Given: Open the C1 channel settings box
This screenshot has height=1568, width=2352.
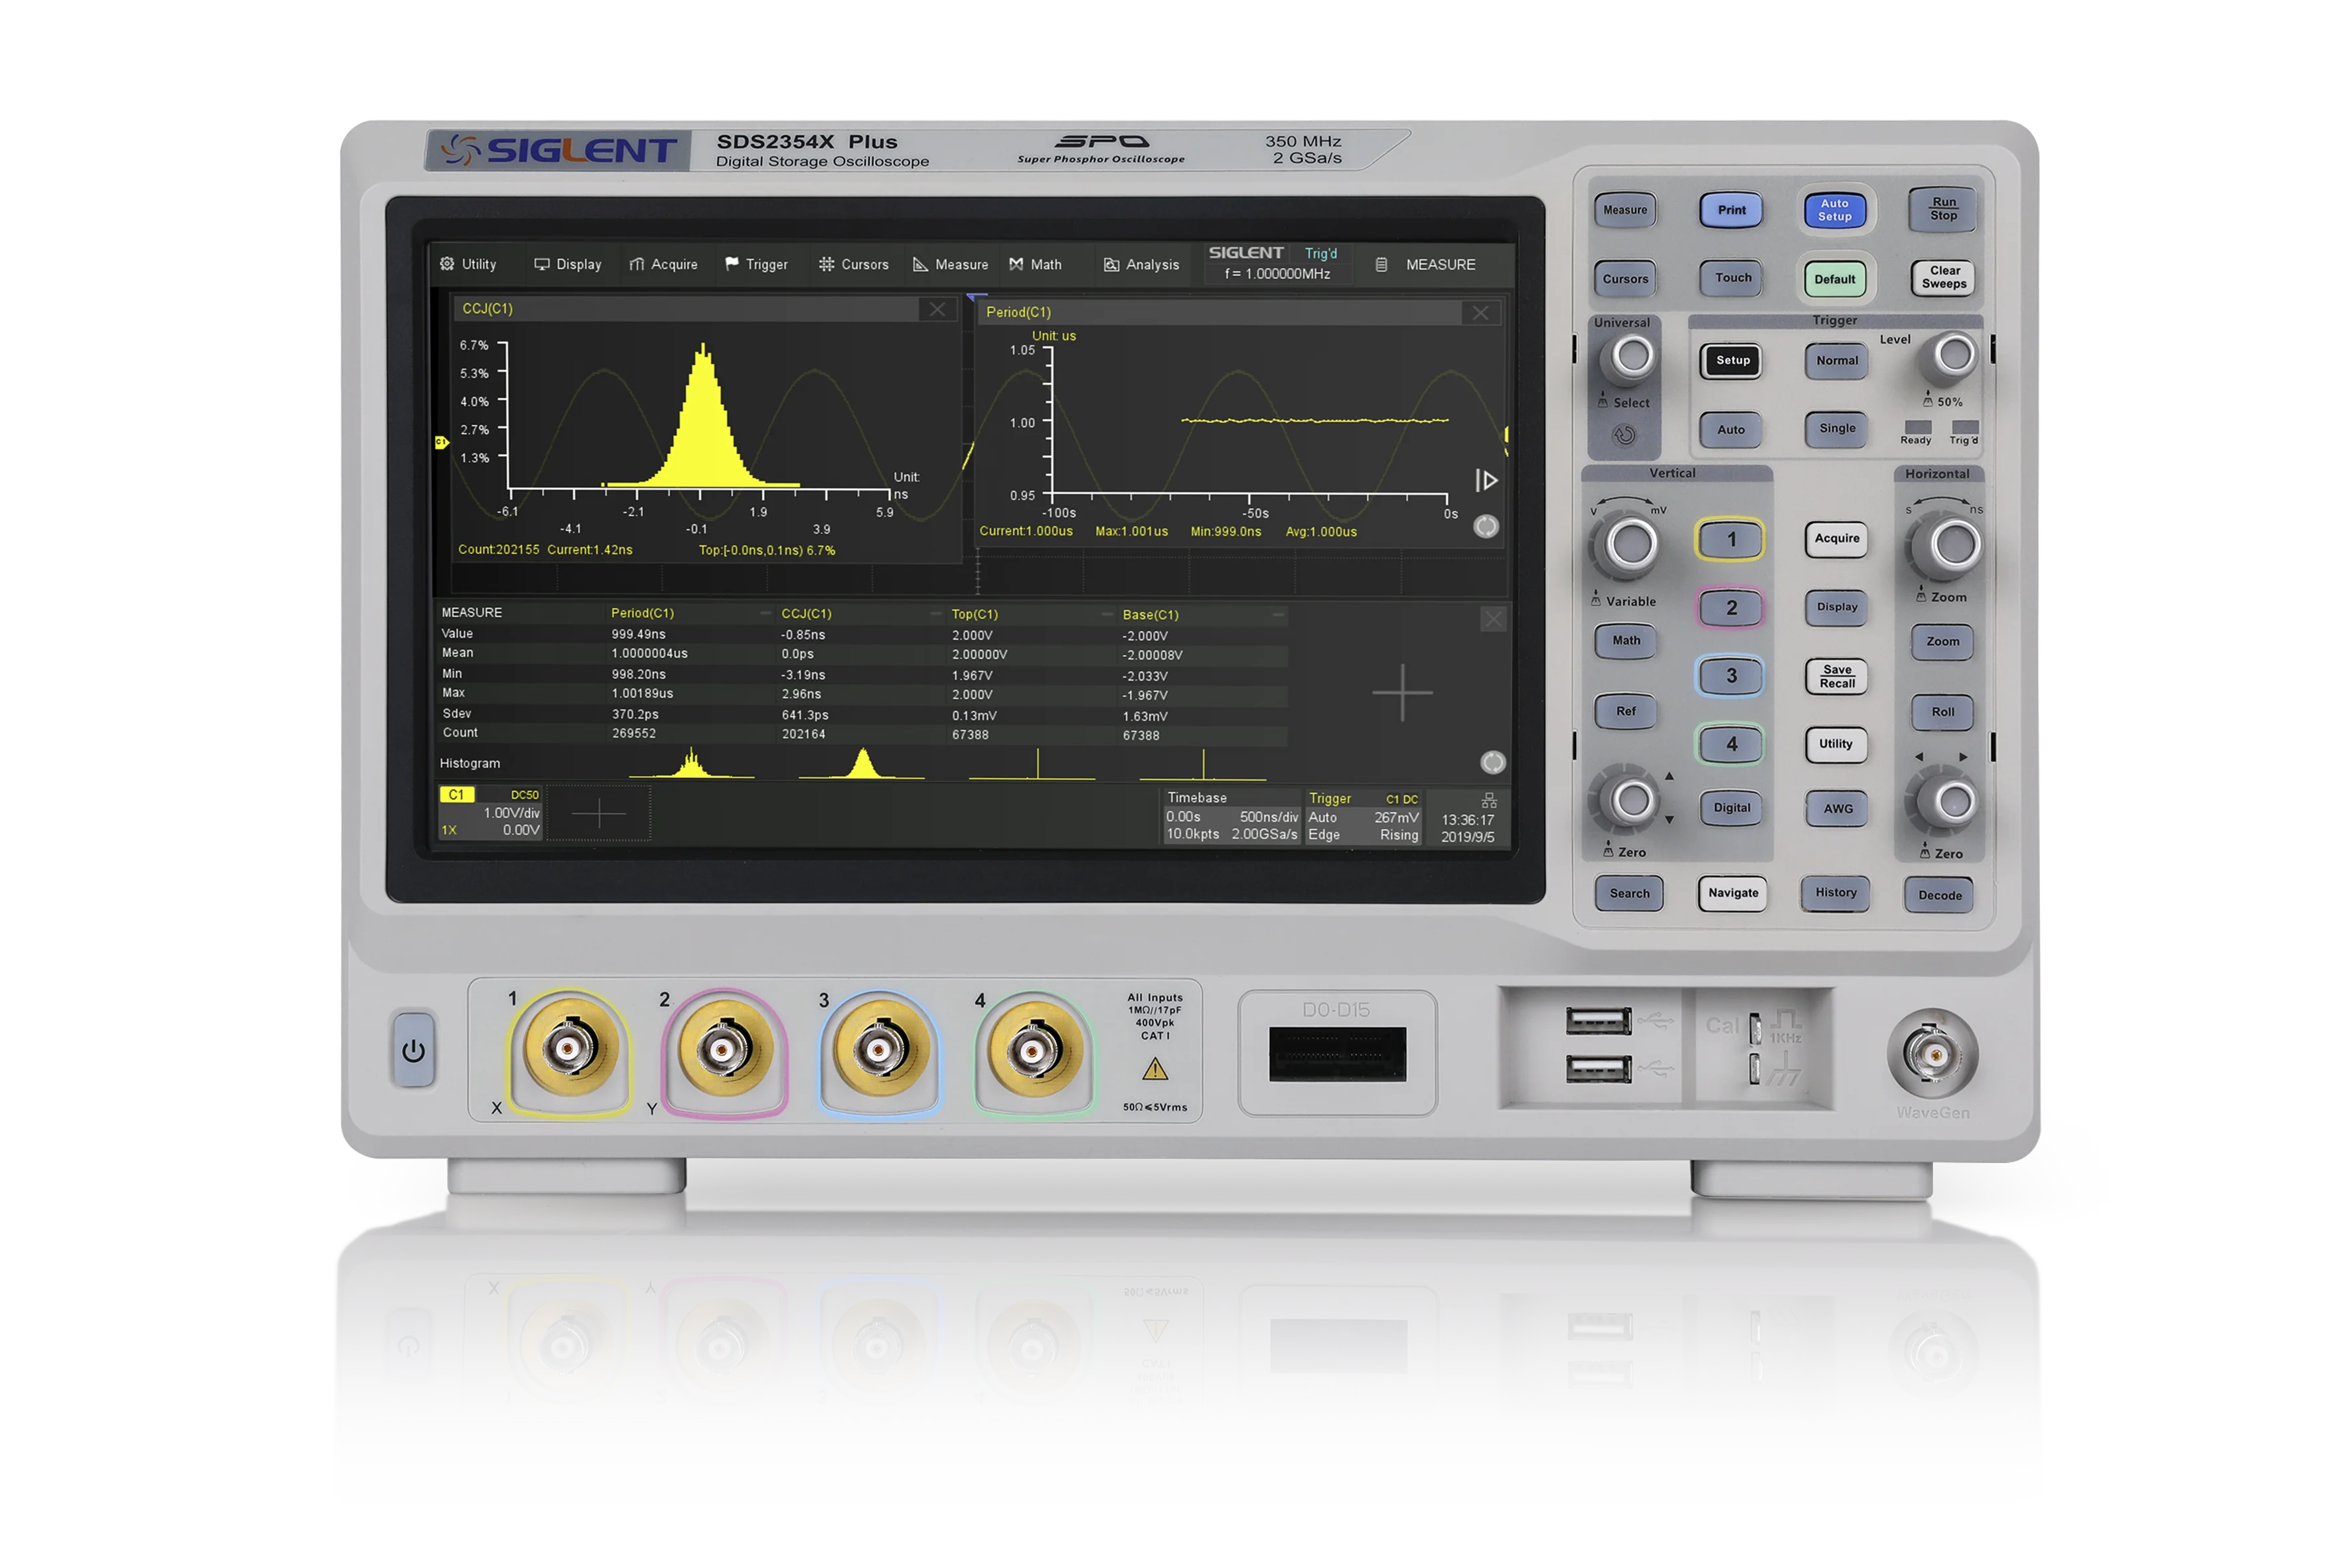Looking at the screenshot, I should pos(491,813).
